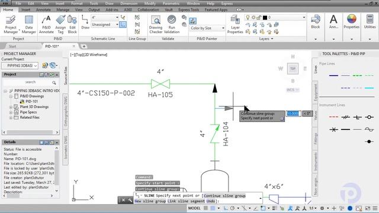Click the MODEL space button
379x213 pixels.
click(194, 208)
